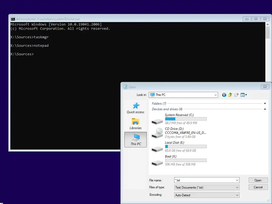272x204 pixels.
Task: Click the Devices and drives (4) header text
Action: 167,109
